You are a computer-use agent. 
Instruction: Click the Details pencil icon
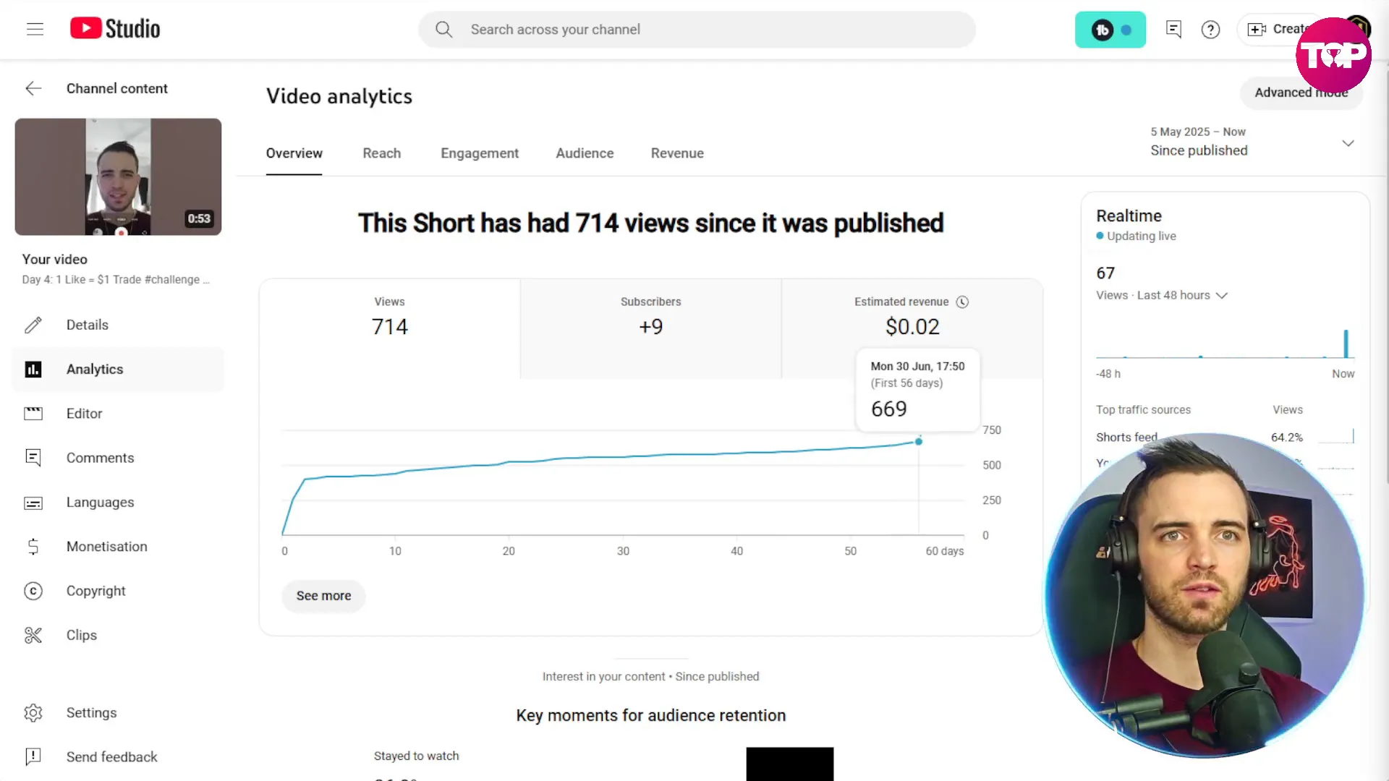tap(33, 325)
